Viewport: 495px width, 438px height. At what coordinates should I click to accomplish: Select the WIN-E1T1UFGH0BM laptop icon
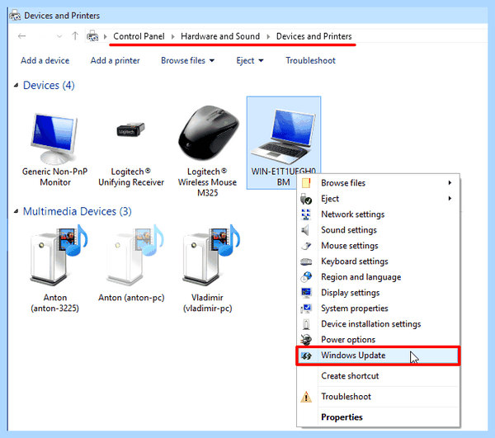click(x=284, y=136)
